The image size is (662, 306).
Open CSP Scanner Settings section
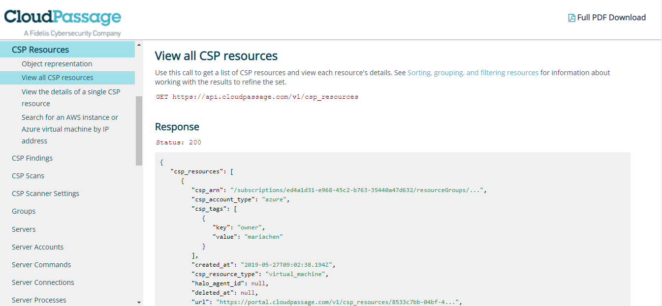point(45,194)
